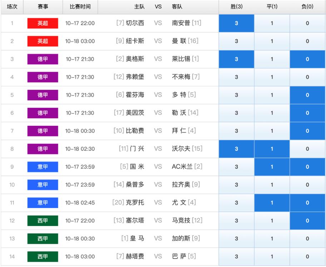Image resolution: width=326 pixels, height=267 pixels.
Task: Click the 英超 tag in match 1
Action: pyautogui.click(x=43, y=23)
